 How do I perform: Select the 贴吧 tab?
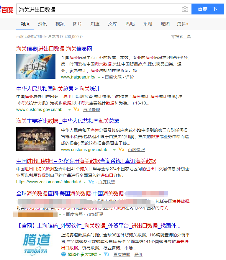(130, 24)
